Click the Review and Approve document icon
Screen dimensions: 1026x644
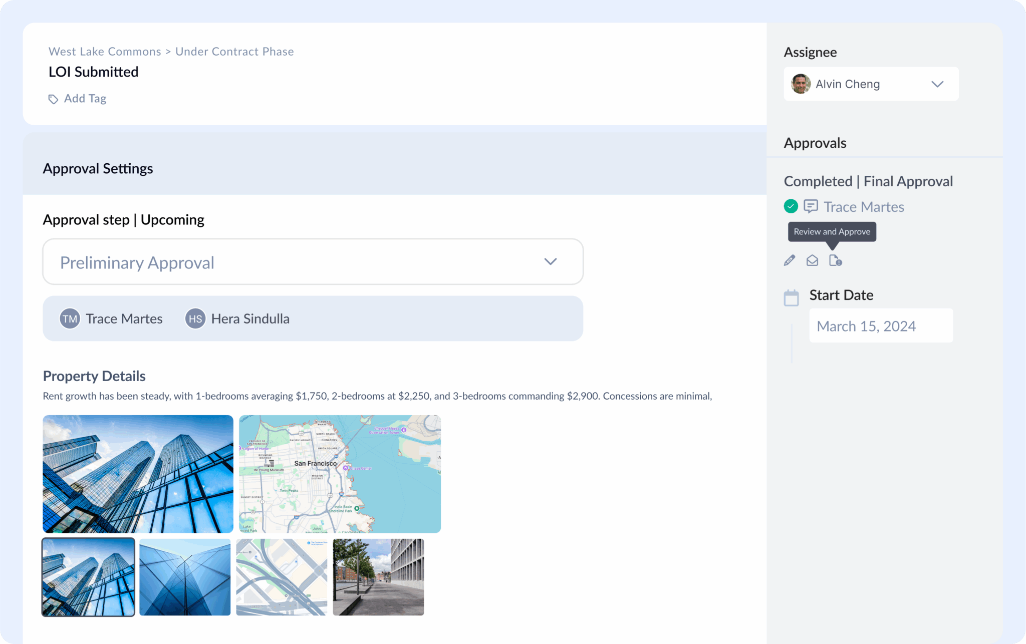click(835, 260)
